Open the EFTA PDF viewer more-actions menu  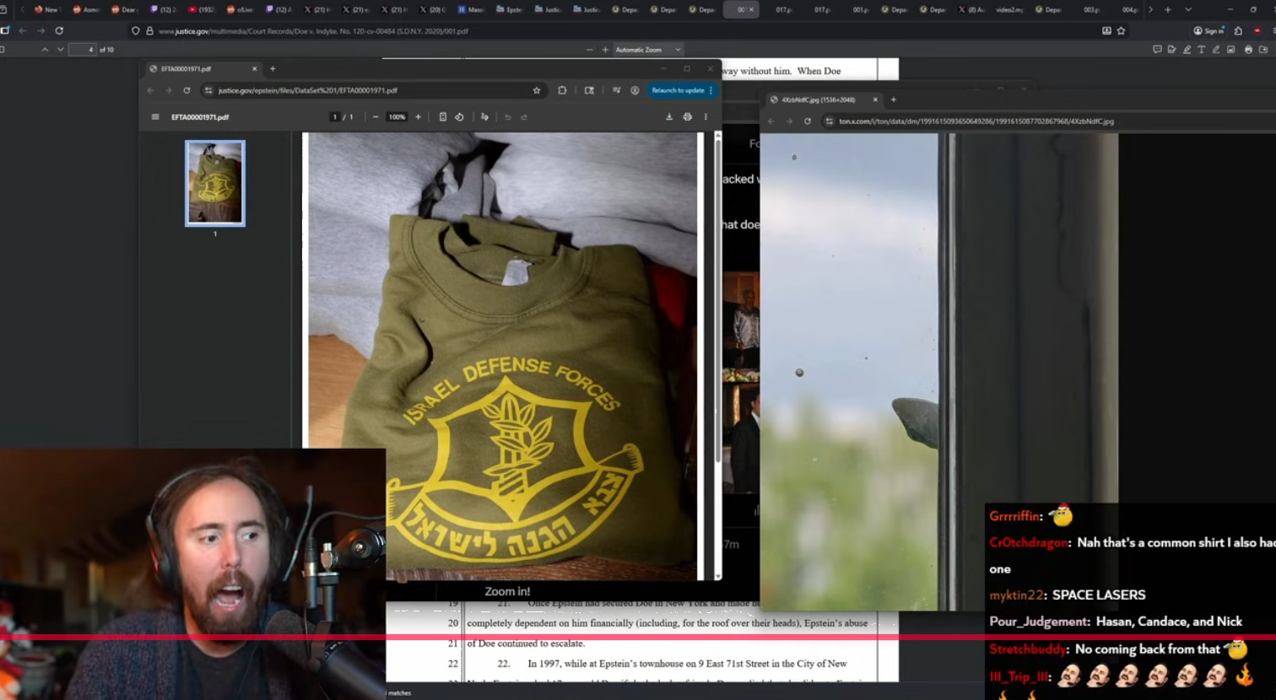706,117
